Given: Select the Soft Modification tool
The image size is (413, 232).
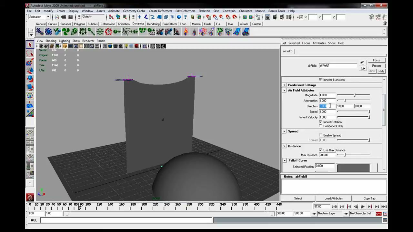Looking at the screenshot, I should [30, 104].
